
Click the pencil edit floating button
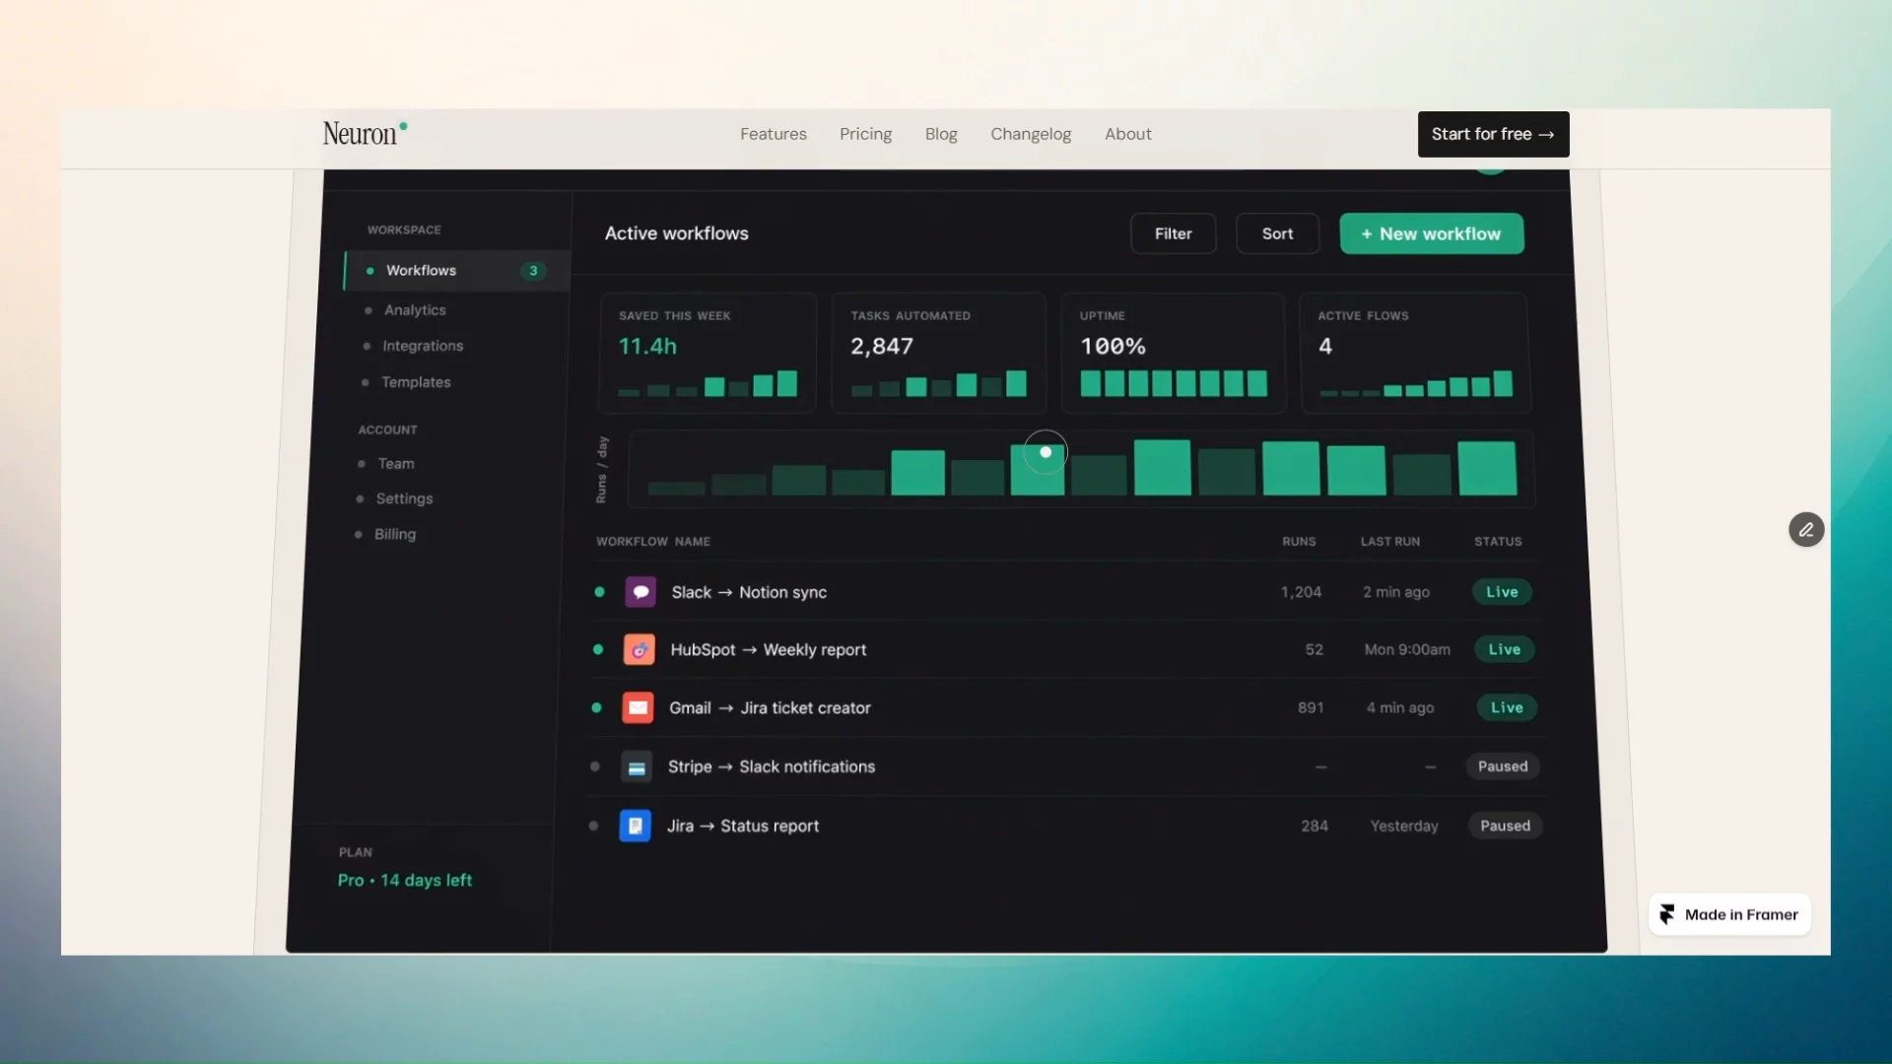click(x=1806, y=530)
